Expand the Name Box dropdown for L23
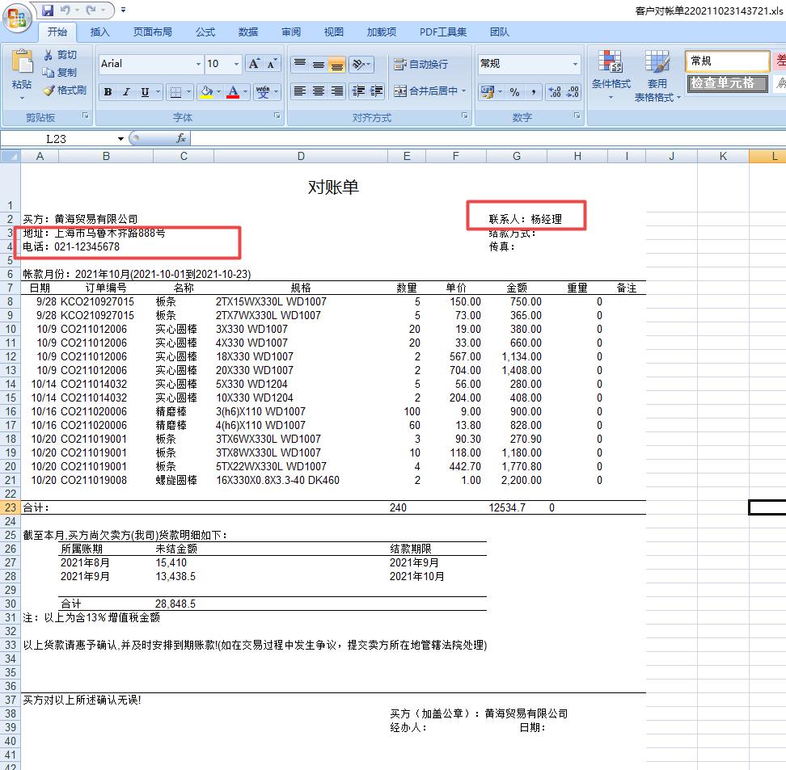Image resolution: width=786 pixels, height=770 pixels. pyautogui.click(x=120, y=139)
